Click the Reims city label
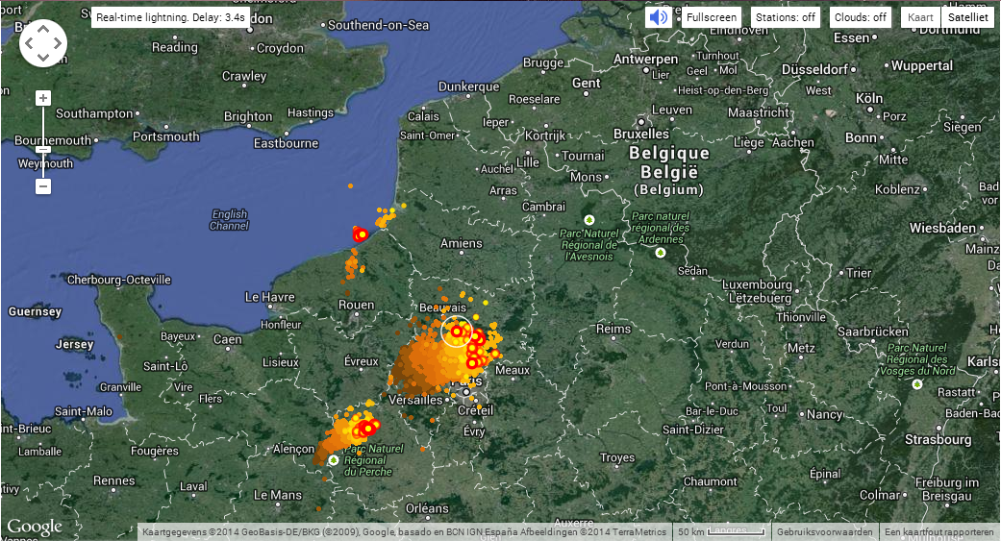Viewport: 1001px width, 541px height. point(613,329)
